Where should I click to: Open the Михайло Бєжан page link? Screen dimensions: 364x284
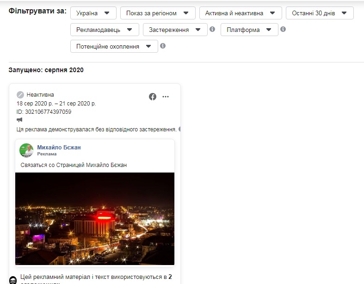(x=59, y=147)
